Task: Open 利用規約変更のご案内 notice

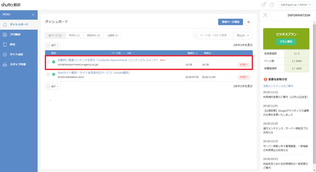Action: coord(285,97)
